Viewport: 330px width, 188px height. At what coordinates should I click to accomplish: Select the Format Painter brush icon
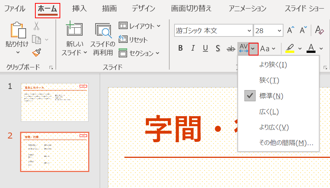coord(36,52)
